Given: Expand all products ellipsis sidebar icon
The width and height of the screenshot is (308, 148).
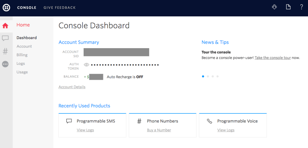Looking at the screenshot, I should (x=5, y=64).
